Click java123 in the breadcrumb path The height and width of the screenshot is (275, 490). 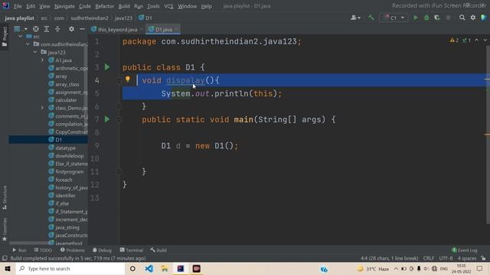pyautogui.click(x=123, y=18)
